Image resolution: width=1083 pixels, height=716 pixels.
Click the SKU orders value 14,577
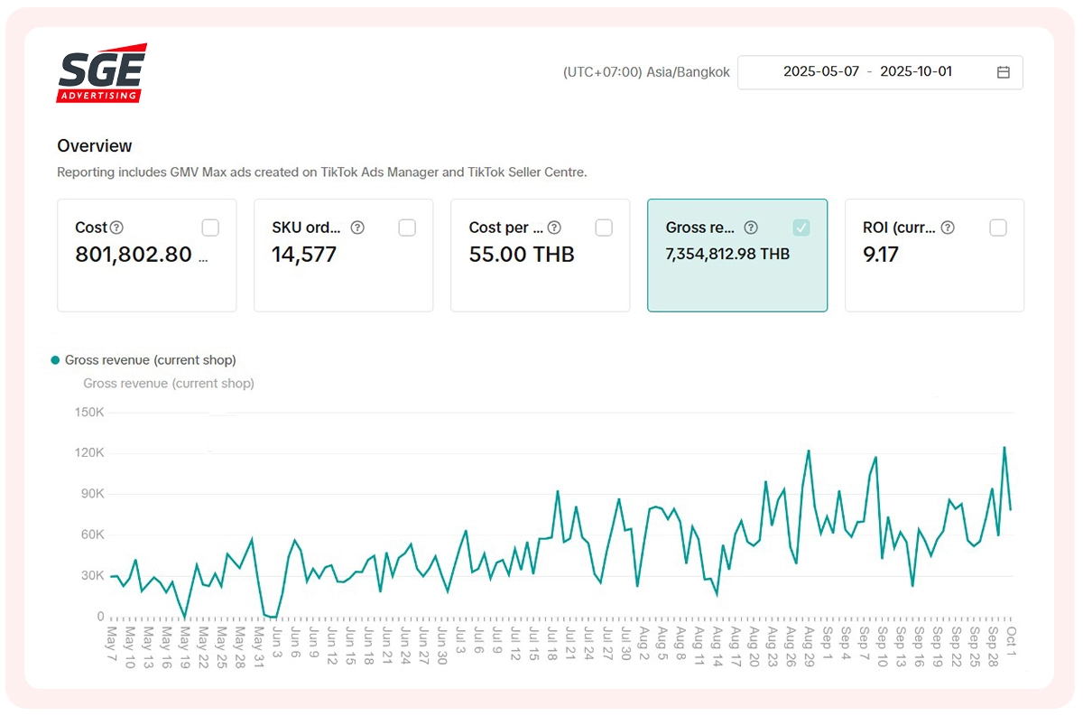304,255
